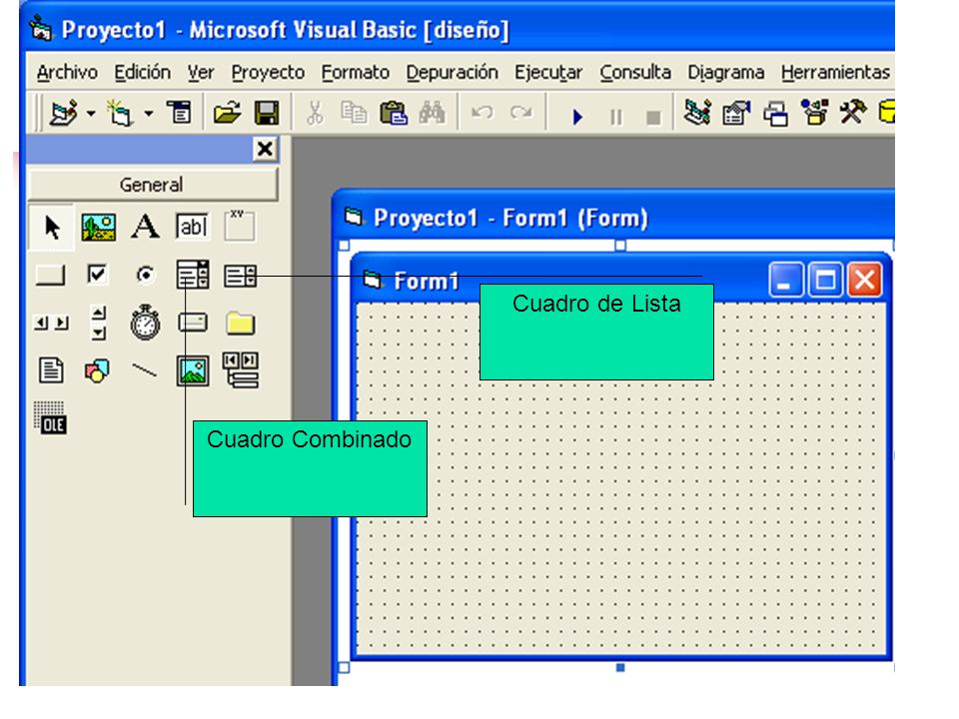Select the FileListBox control tool
Viewport: 959px width, 719px height.
point(51,370)
